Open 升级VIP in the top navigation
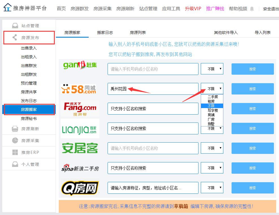Screen dimensions: 279x215 point(193,9)
